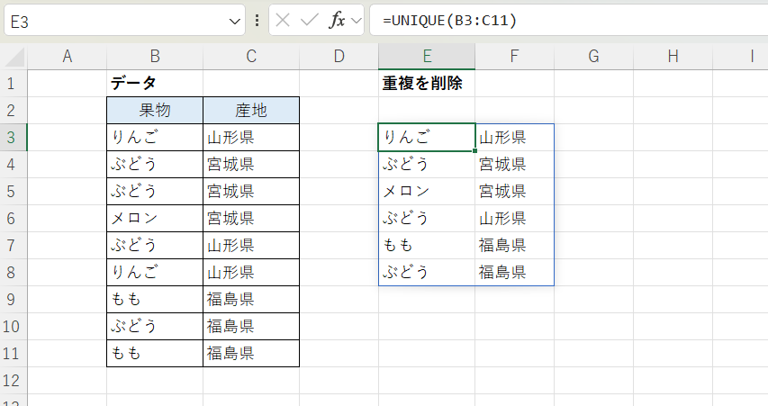Click cell B11 containing もも
This screenshot has width=768, height=406.
[x=155, y=353]
